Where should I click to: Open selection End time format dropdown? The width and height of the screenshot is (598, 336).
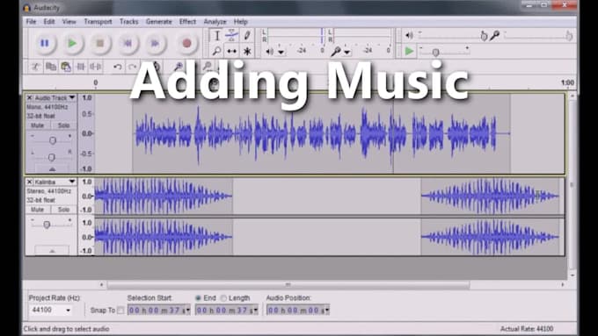pyautogui.click(x=256, y=311)
